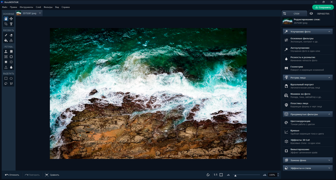Viewport: 336px width, 180px height.
Task: Switch to the СЛОИ tab
Action: tap(294, 13)
